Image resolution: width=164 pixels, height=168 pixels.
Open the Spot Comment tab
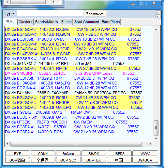pos(87,22)
